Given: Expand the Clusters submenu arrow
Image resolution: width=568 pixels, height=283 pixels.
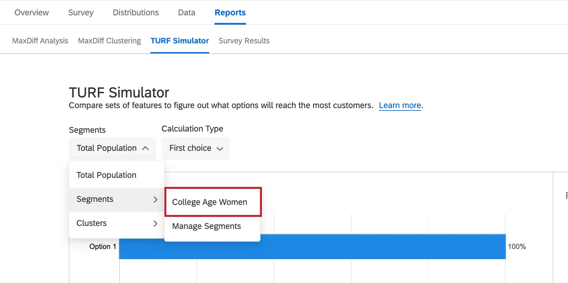Looking at the screenshot, I should tap(155, 224).
